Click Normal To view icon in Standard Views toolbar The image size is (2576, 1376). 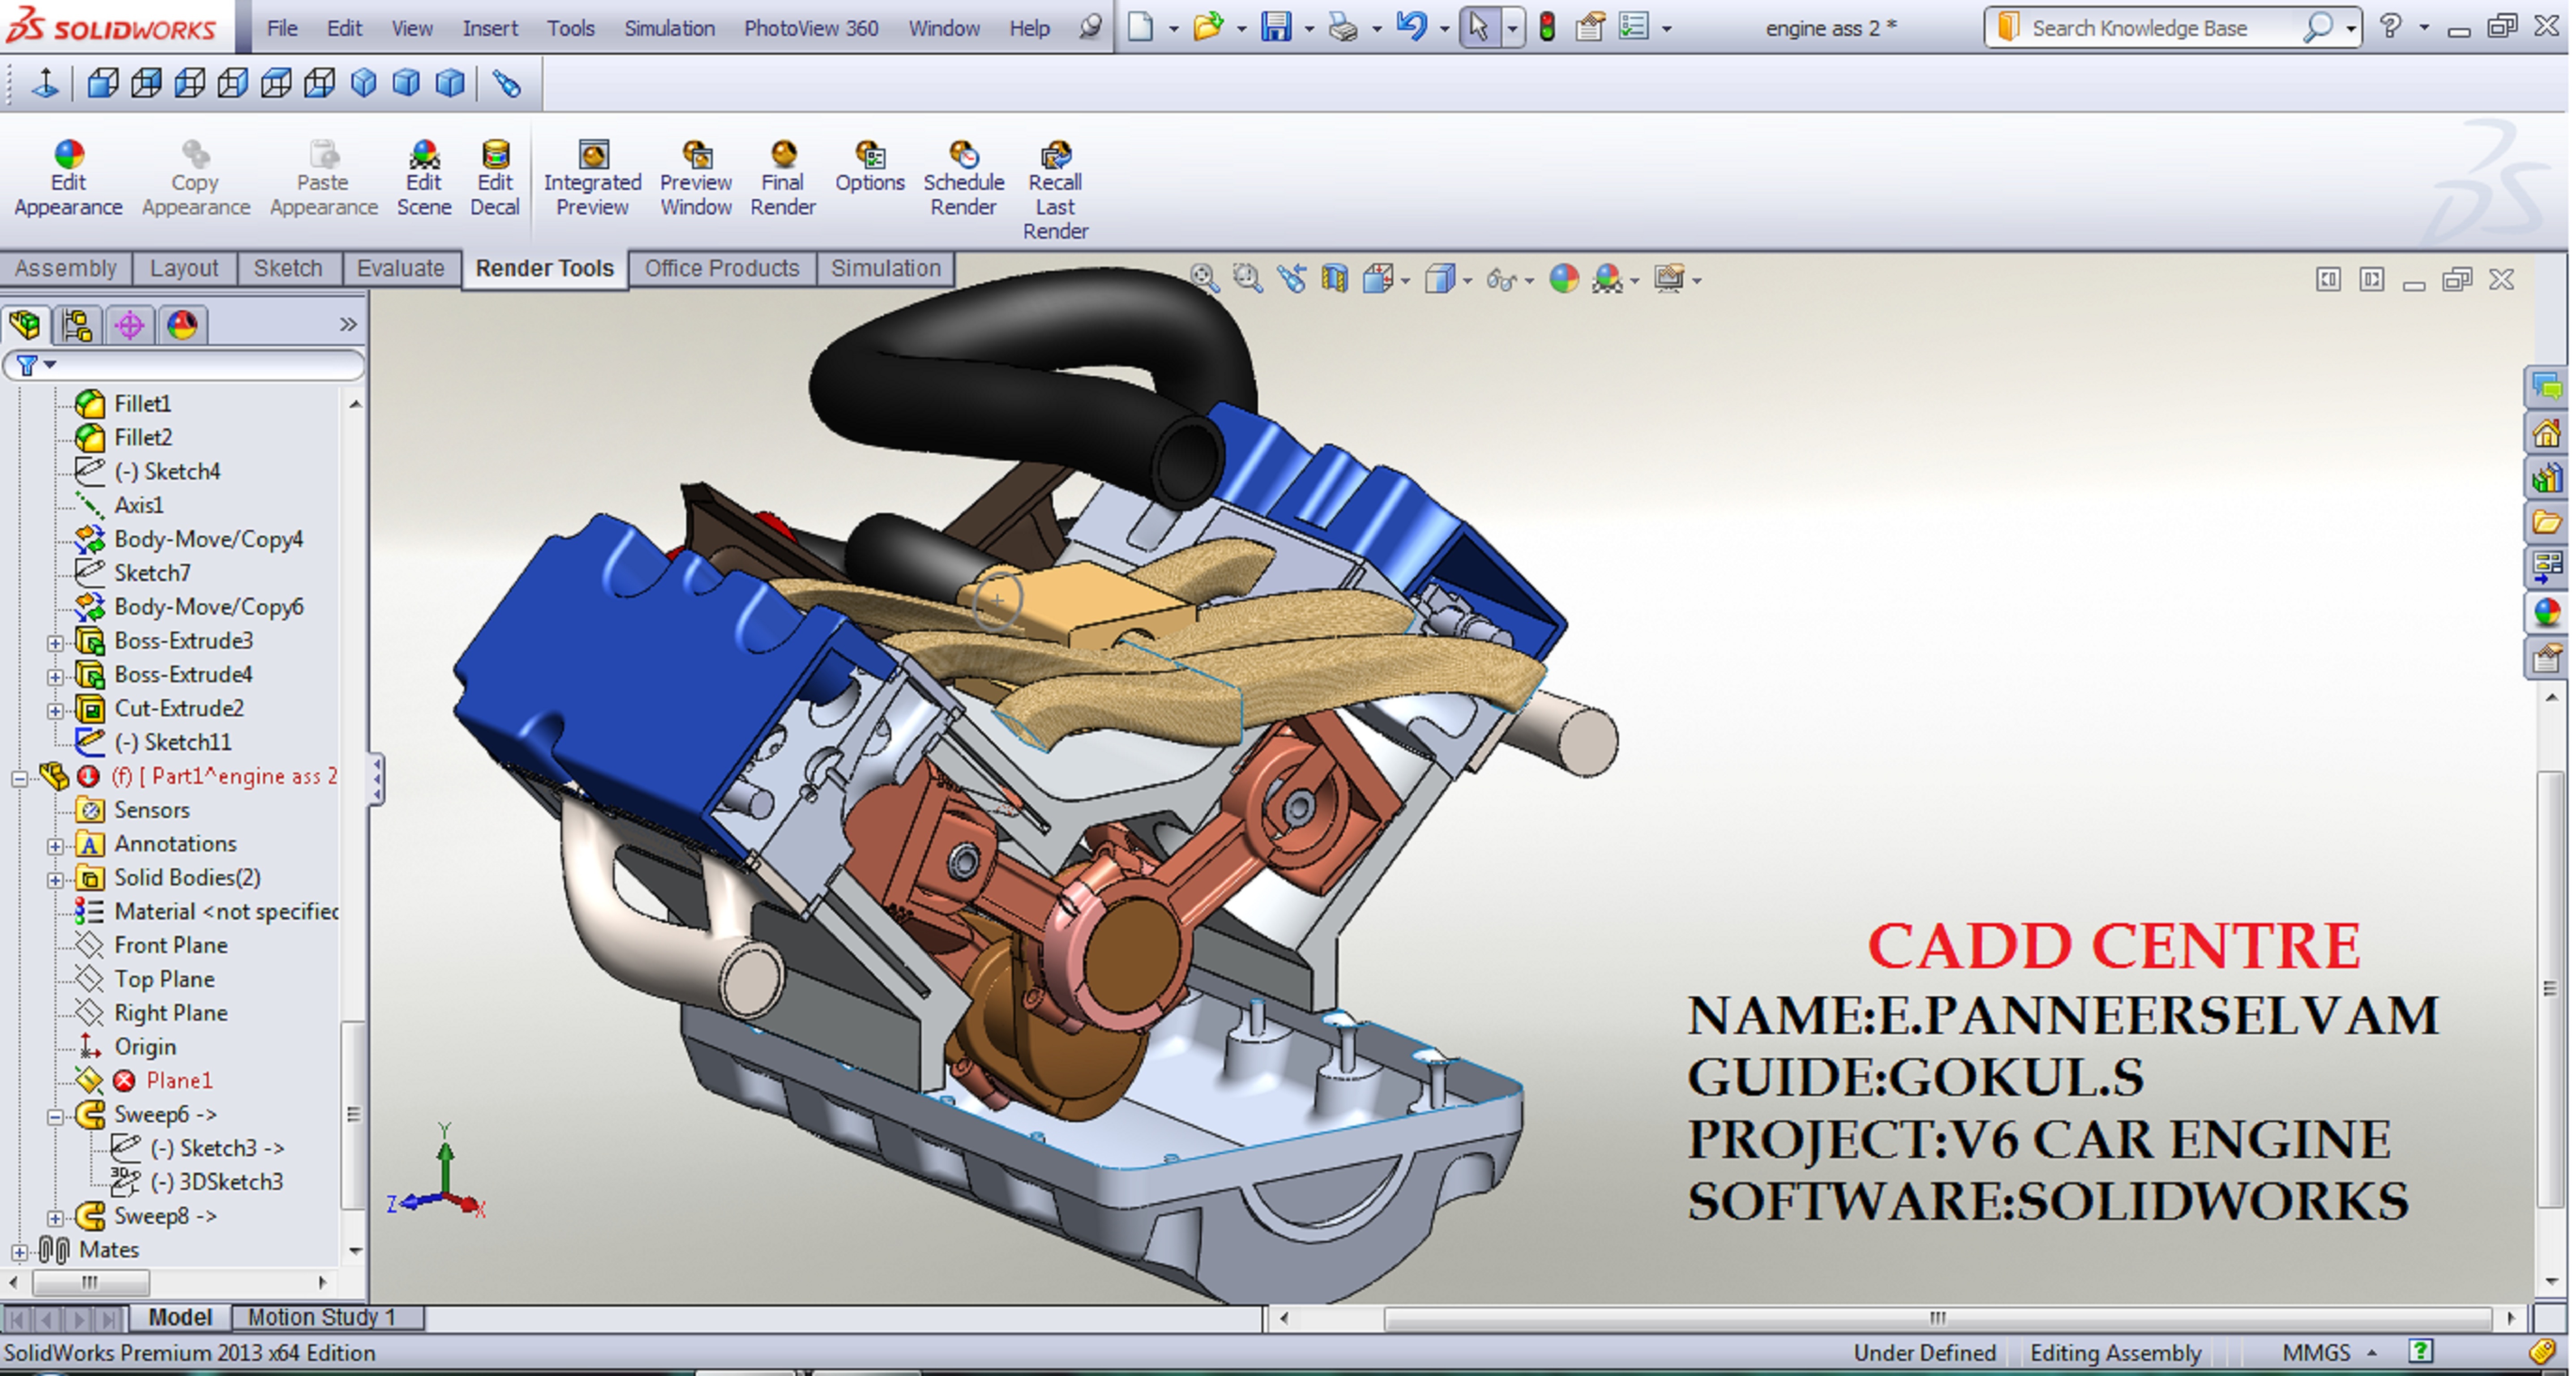[45, 84]
